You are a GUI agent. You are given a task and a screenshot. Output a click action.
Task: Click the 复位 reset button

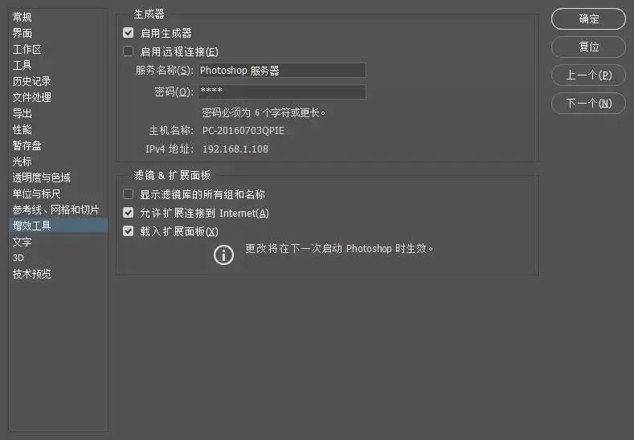pyautogui.click(x=588, y=47)
